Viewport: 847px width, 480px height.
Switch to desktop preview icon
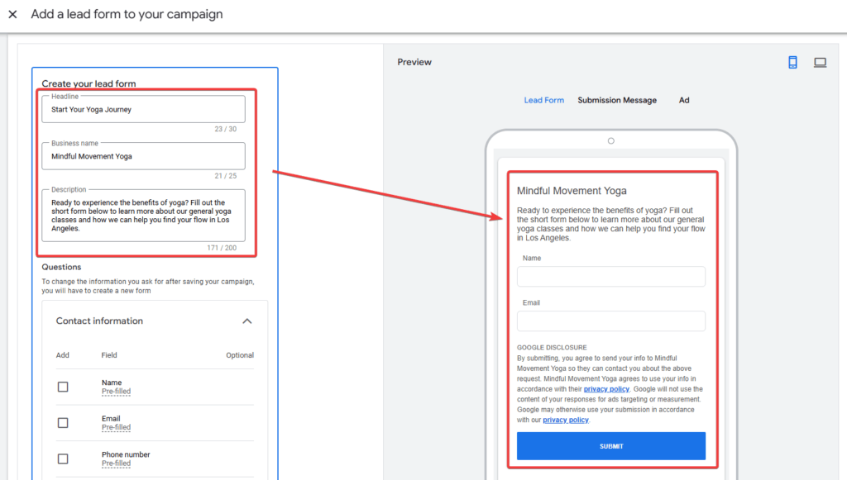[x=820, y=63]
